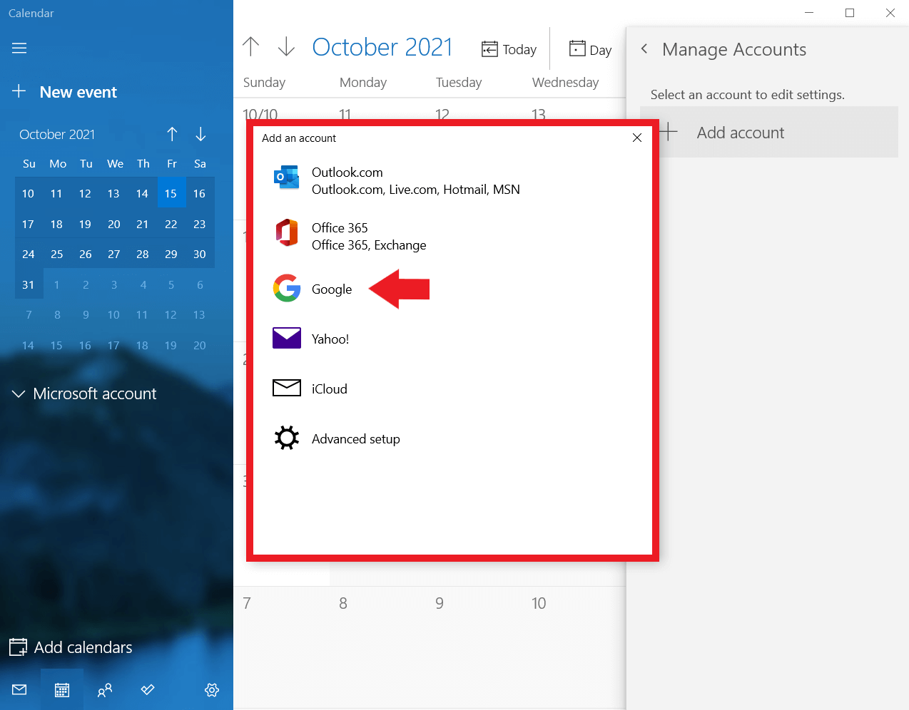
Task: Minimize the Calendar window
Action: (x=809, y=13)
